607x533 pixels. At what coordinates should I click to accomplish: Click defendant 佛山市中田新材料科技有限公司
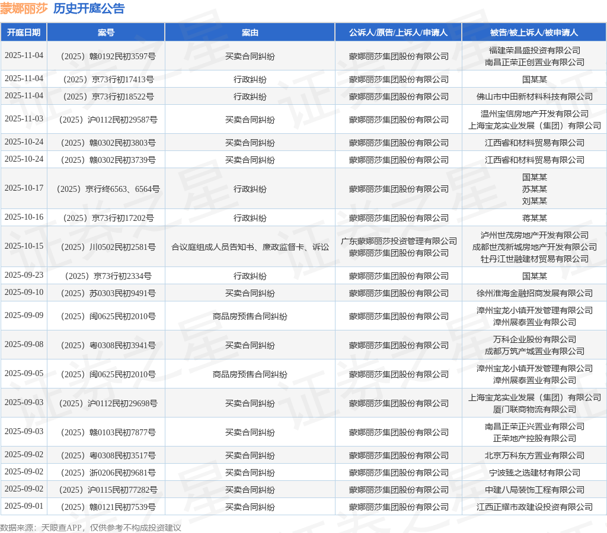click(x=535, y=97)
